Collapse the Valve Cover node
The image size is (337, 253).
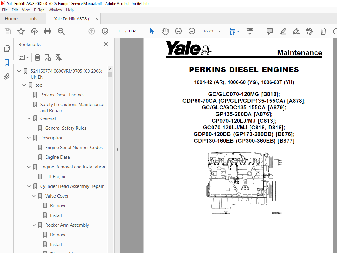(x=34, y=196)
